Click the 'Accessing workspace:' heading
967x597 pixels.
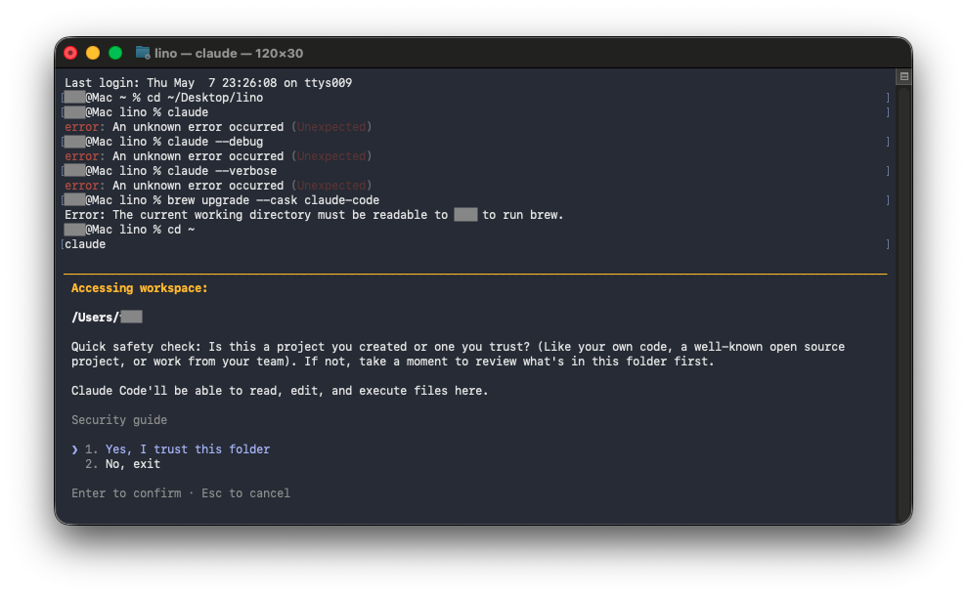(140, 287)
